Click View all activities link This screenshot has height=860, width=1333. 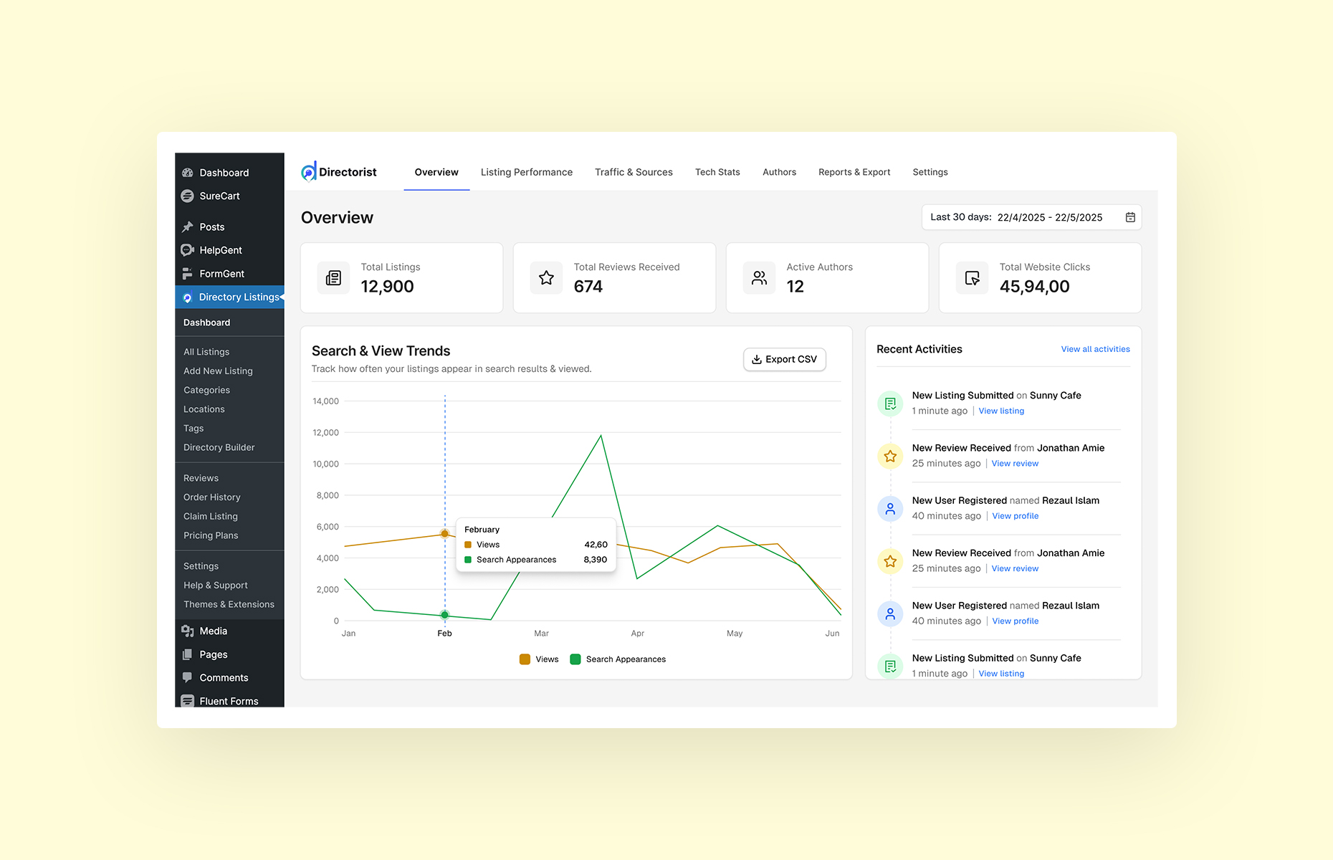pos(1095,349)
